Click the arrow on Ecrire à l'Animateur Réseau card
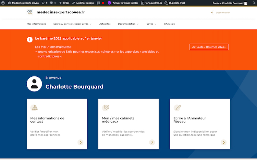Viewport: 257px width, 160px height. [223, 142]
